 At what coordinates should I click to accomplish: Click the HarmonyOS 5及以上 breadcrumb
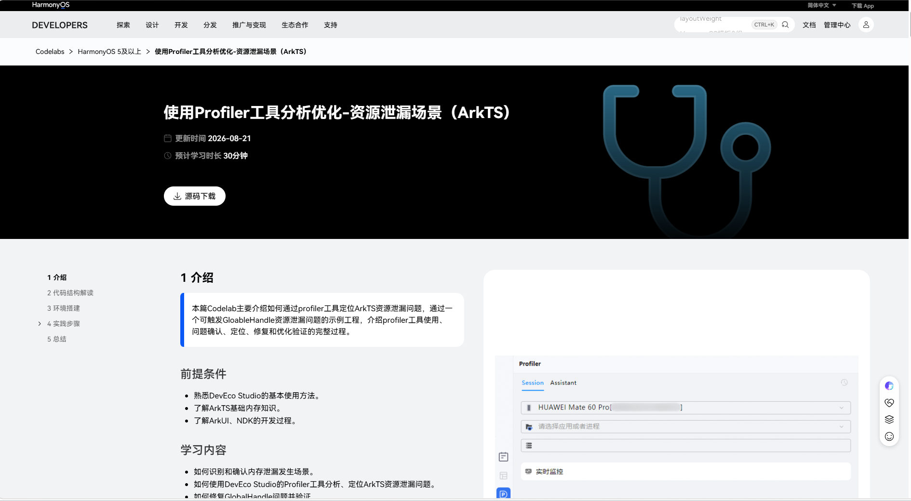(x=109, y=52)
